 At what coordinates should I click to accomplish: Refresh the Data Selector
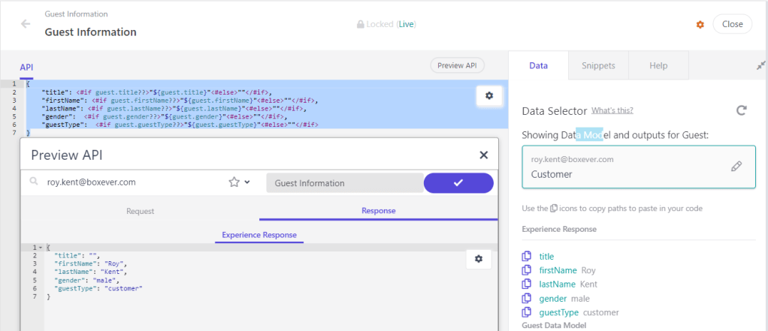(741, 111)
